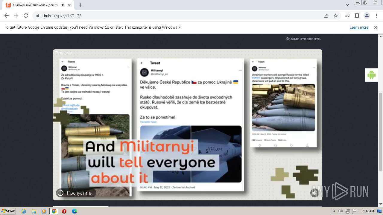Click the browser Back arrow
This screenshot has width=383, height=215.
(x=7, y=16)
